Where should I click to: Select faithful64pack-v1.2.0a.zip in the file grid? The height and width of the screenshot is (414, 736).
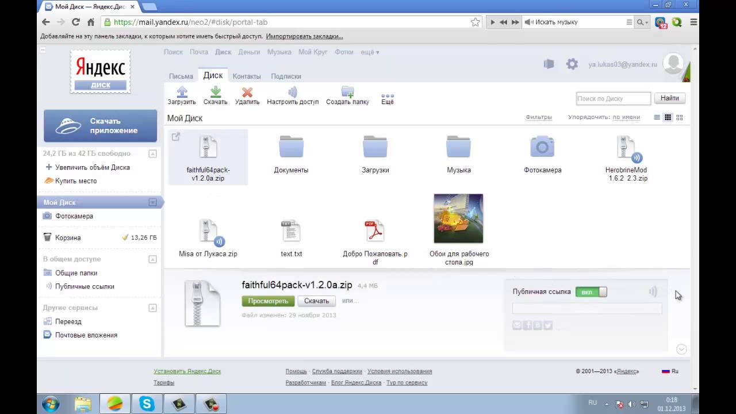208,157
